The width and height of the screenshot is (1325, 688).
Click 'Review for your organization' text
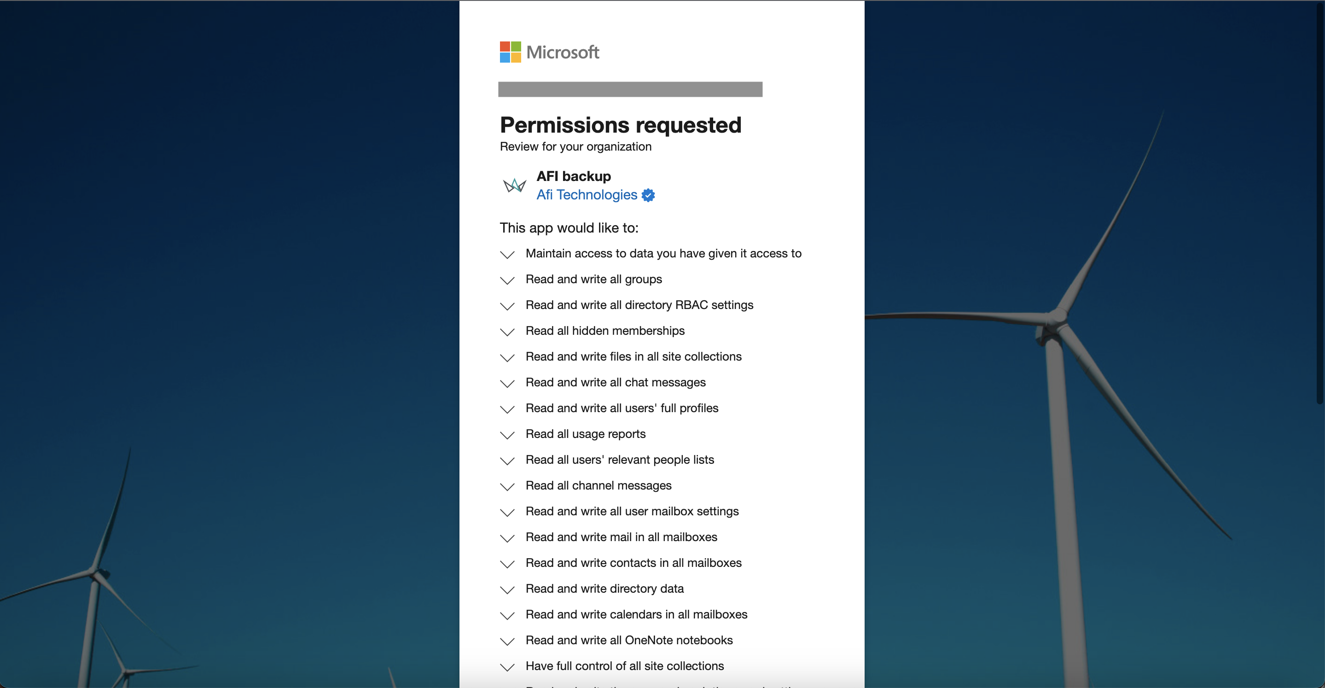tap(575, 146)
